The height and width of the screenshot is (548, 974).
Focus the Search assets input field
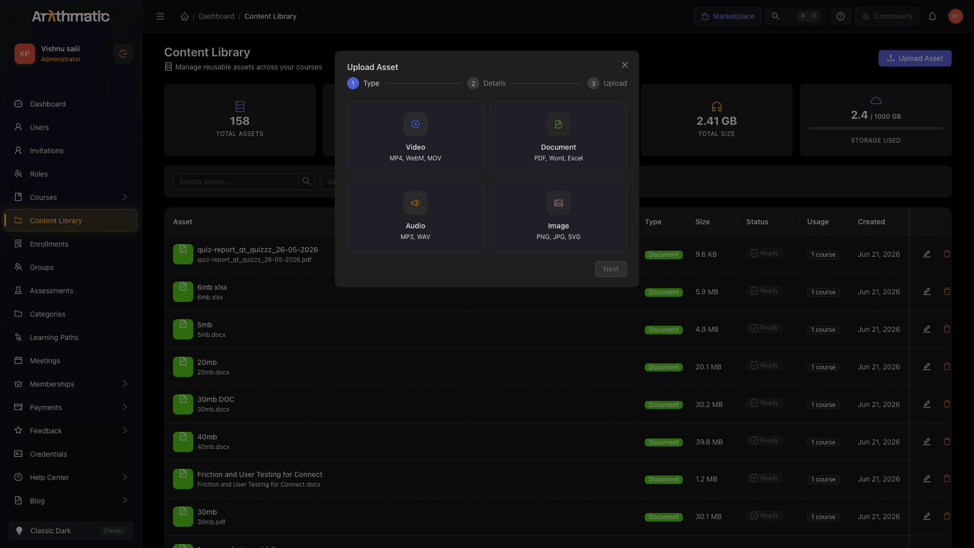(235, 182)
